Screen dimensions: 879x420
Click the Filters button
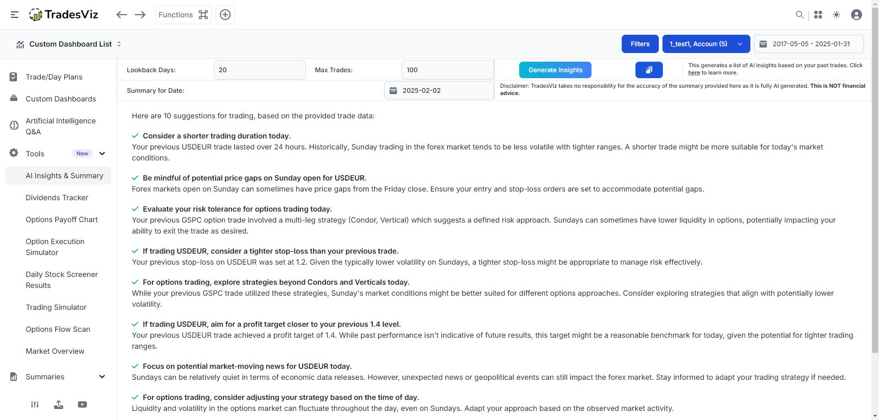(x=640, y=44)
